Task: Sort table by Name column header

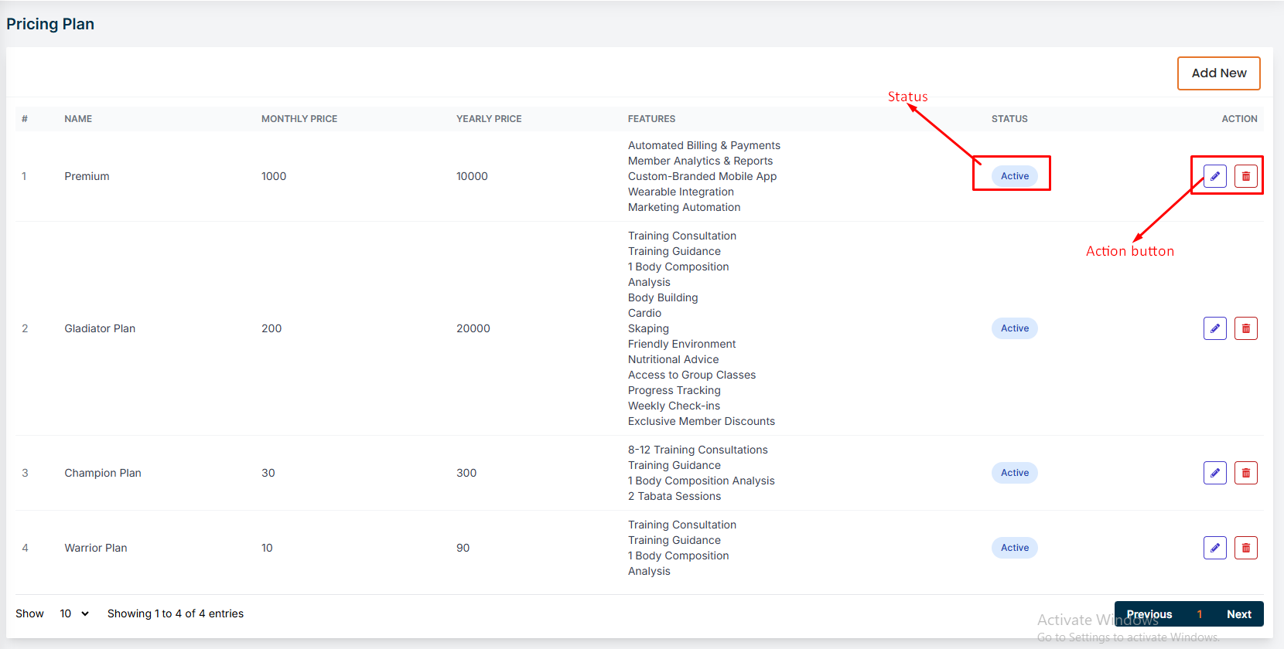Action: tap(78, 119)
